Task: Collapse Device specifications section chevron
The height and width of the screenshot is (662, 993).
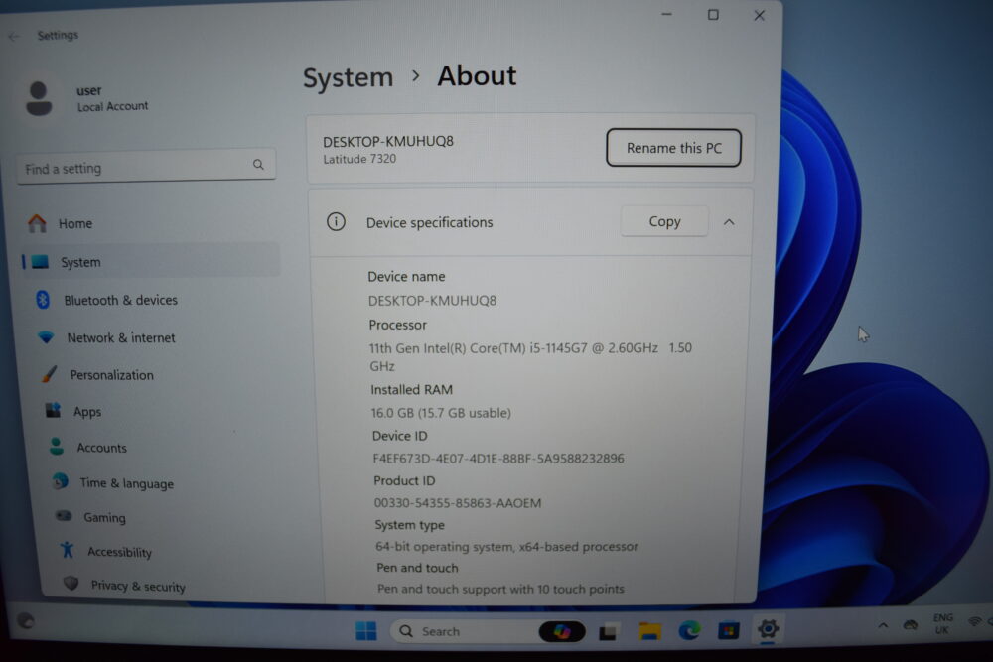Action: pyautogui.click(x=729, y=222)
